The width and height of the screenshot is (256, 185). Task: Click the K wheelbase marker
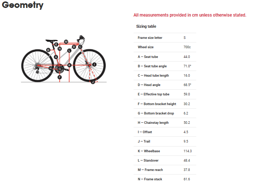point(69,65)
